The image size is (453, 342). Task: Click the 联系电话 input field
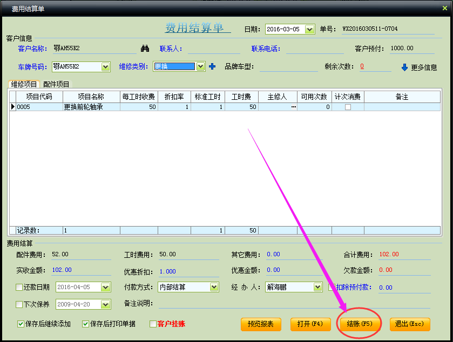pos(315,49)
